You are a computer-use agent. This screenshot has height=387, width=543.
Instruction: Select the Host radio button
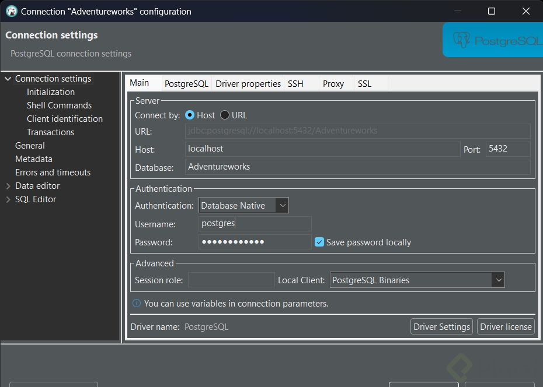190,115
